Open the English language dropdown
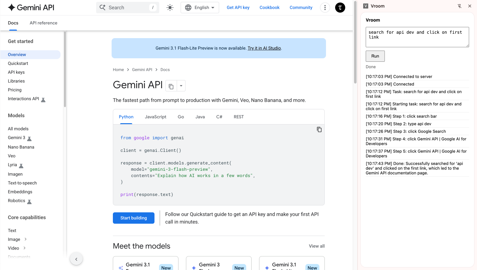Viewport: 477px width, 270px height. 200,8
